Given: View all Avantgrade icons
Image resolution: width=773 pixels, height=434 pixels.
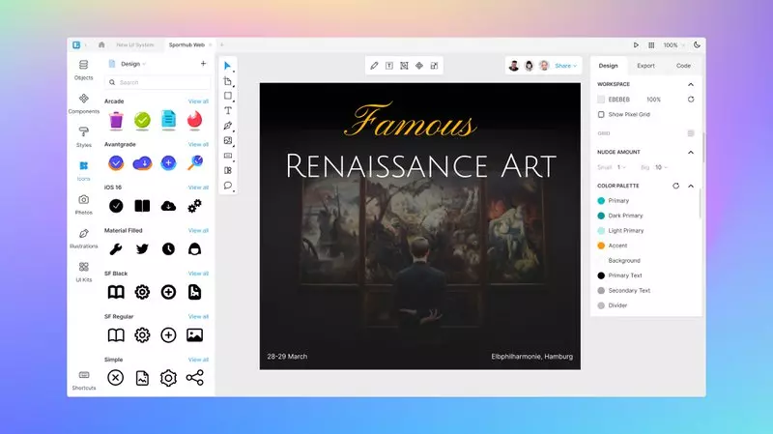Looking at the screenshot, I should tap(198, 144).
